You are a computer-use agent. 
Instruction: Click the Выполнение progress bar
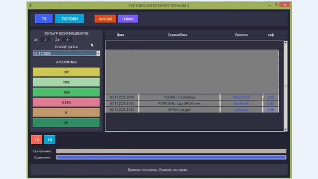tap(171, 151)
